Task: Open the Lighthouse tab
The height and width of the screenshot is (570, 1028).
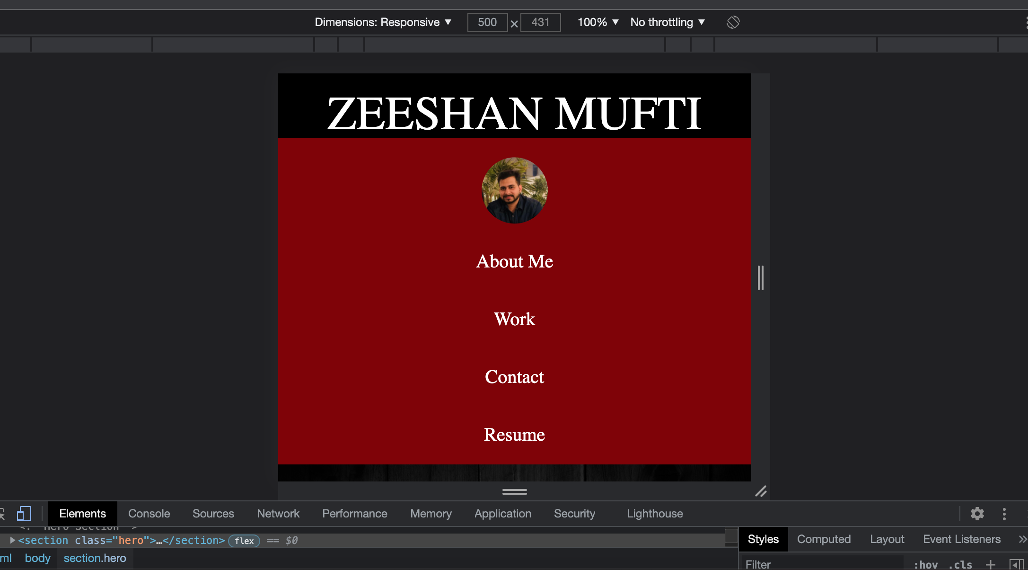Action: [x=655, y=514]
